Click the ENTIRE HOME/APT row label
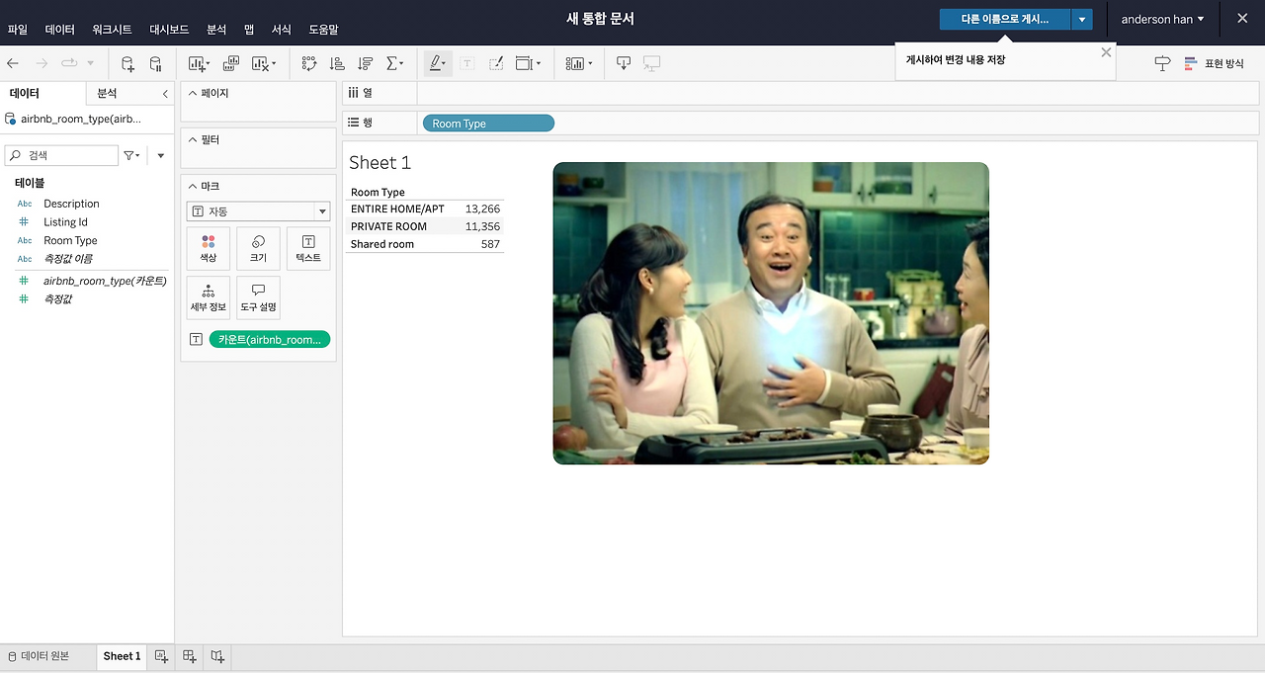The image size is (1265, 673). [x=397, y=210]
